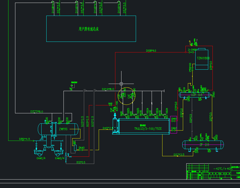The height and width of the screenshot is (188, 240).
Task: Select the D89*4.5 pipe label
Action: 25,139
